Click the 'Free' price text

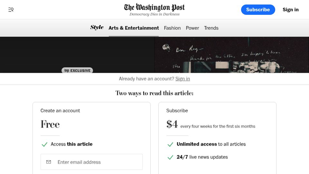tap(50, 124)
